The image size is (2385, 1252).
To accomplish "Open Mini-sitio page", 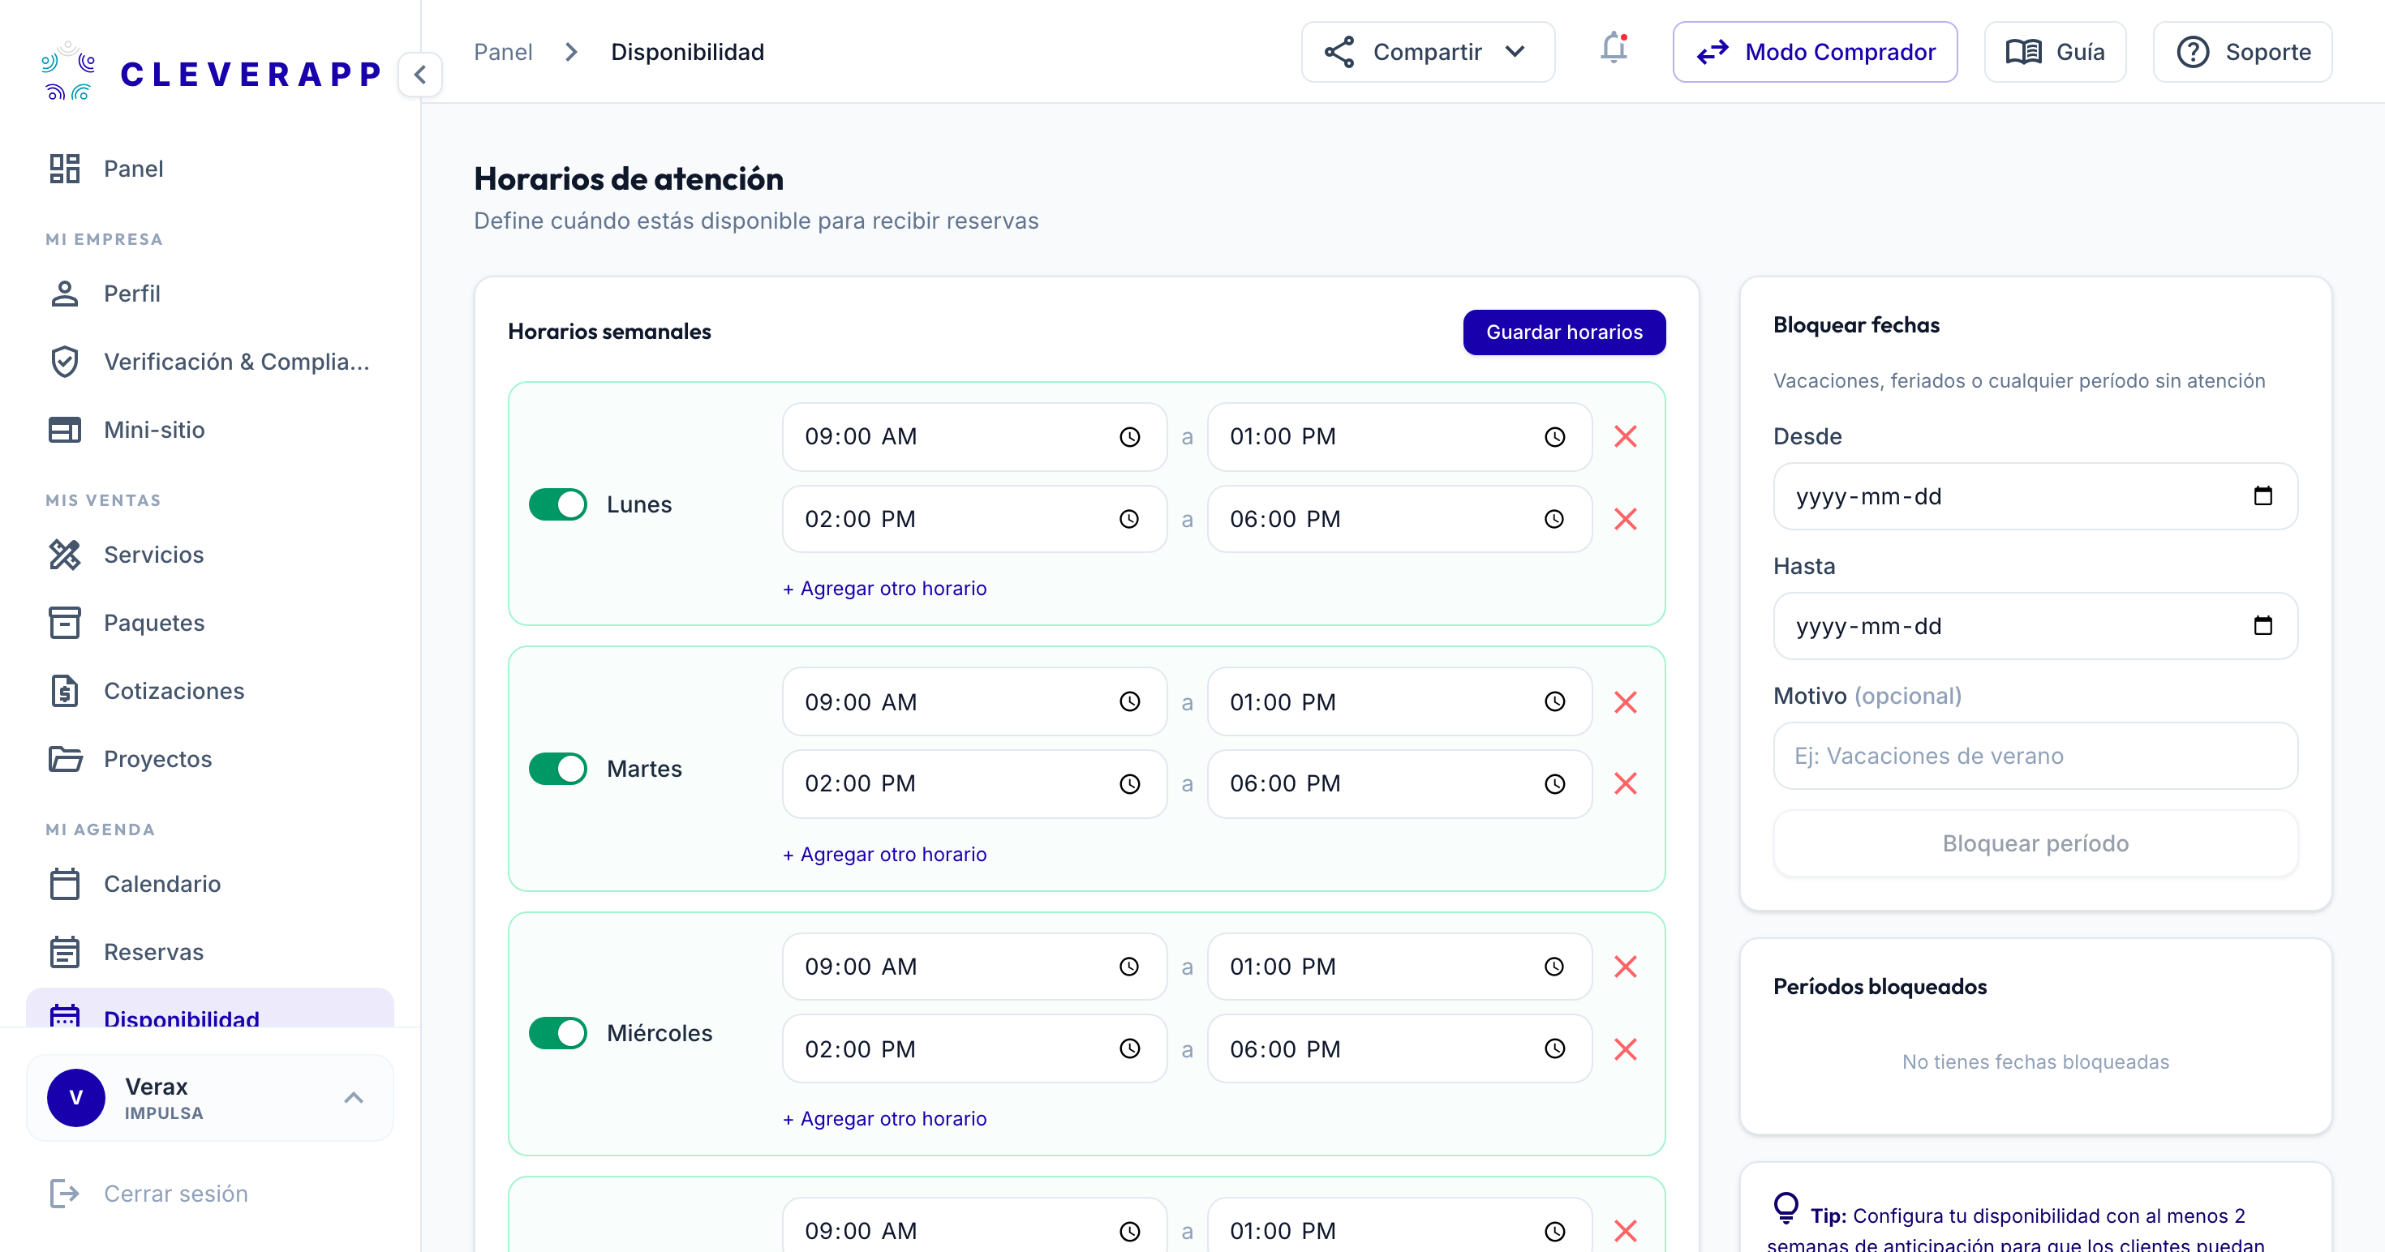I will point(210,430).
